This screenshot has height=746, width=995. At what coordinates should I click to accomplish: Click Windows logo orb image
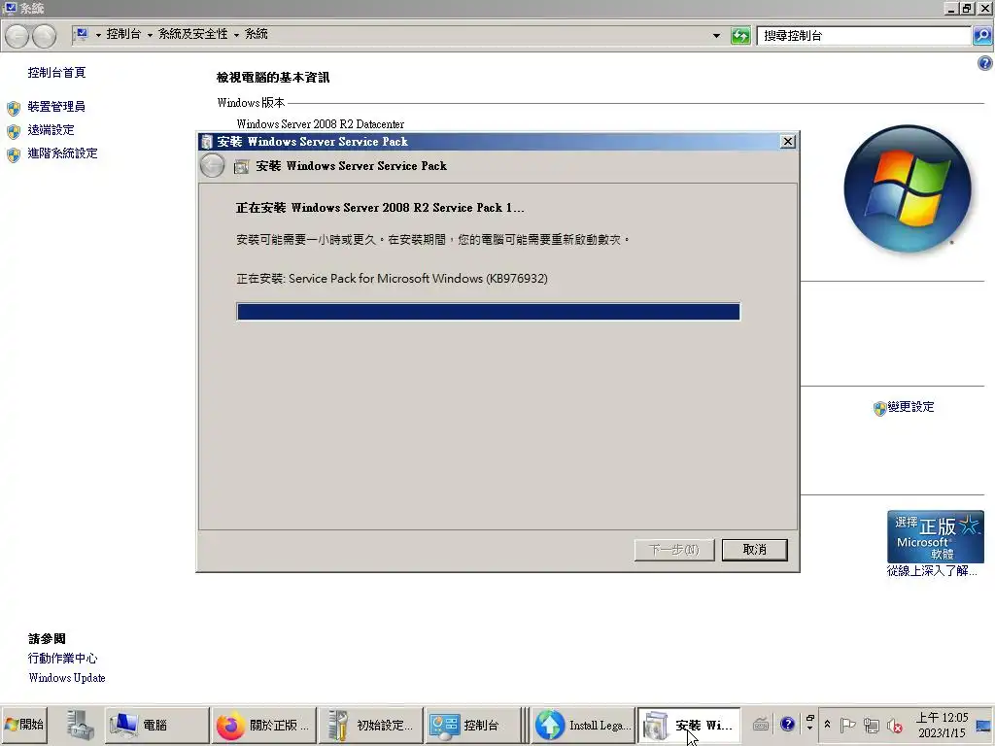click(x=908, y=189)
